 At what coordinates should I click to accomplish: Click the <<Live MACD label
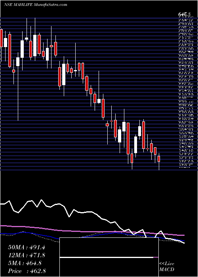tap(167, 267)
